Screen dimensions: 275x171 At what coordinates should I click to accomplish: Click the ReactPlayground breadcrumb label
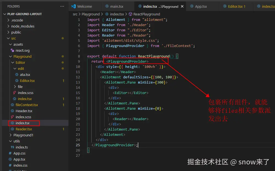tap(147, 14)
